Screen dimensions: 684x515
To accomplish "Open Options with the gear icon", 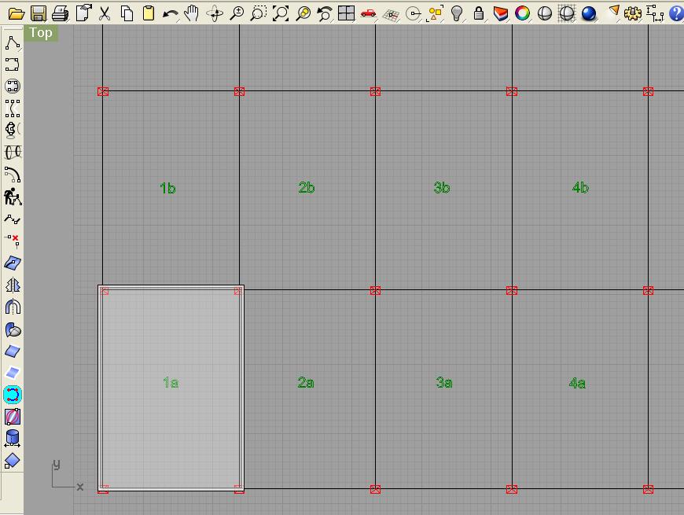I will [633, 13].
